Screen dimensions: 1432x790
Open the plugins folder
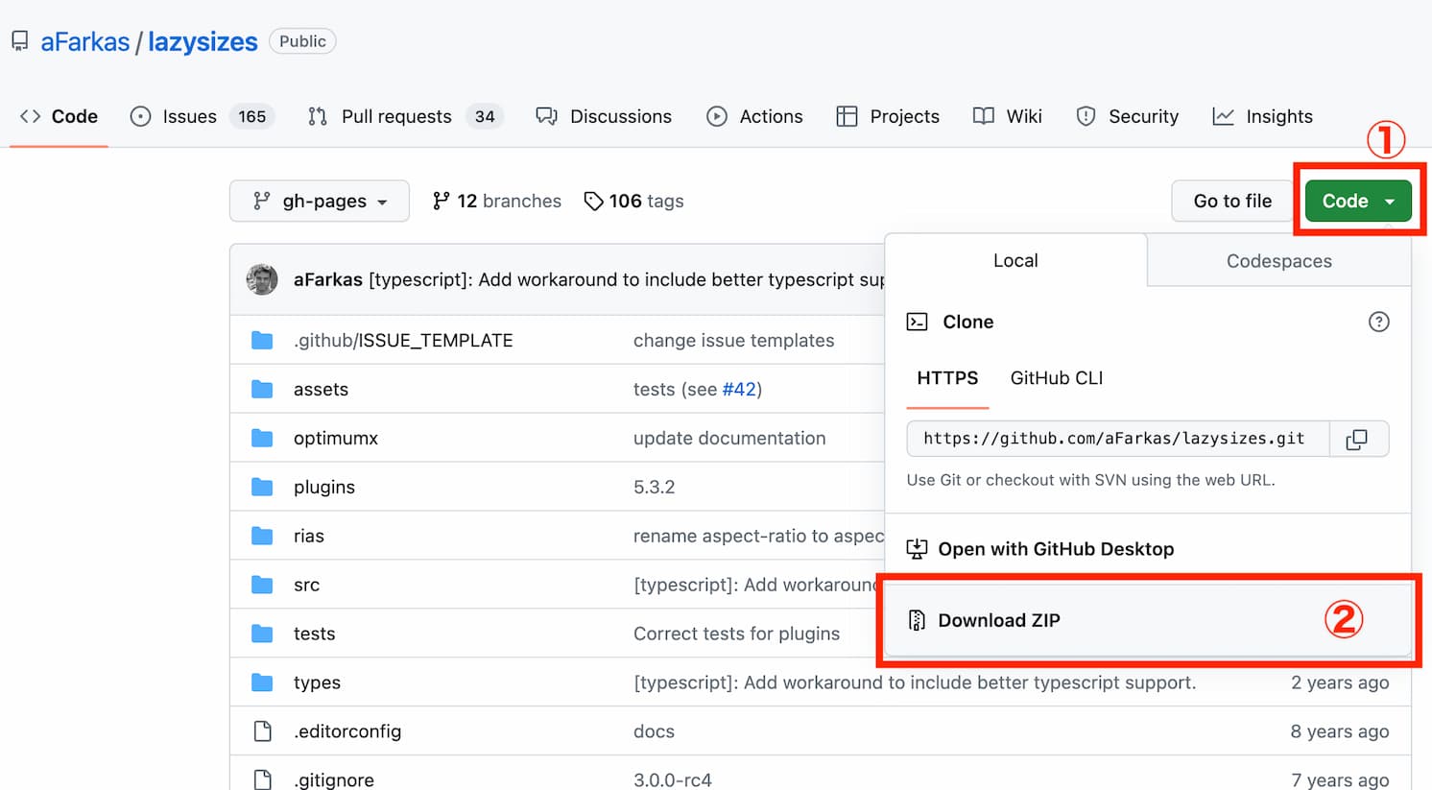pyautogui.click(x=324, y=488)
